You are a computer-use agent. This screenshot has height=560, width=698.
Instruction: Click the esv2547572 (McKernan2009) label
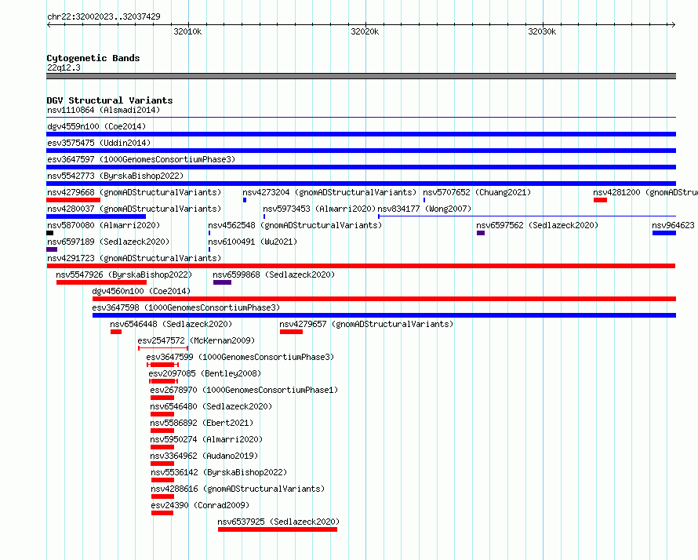(196, 340)
